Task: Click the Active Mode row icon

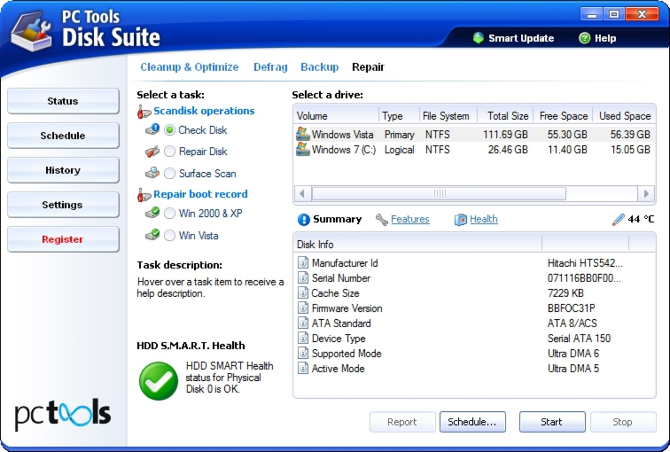Action: (303, 368)
